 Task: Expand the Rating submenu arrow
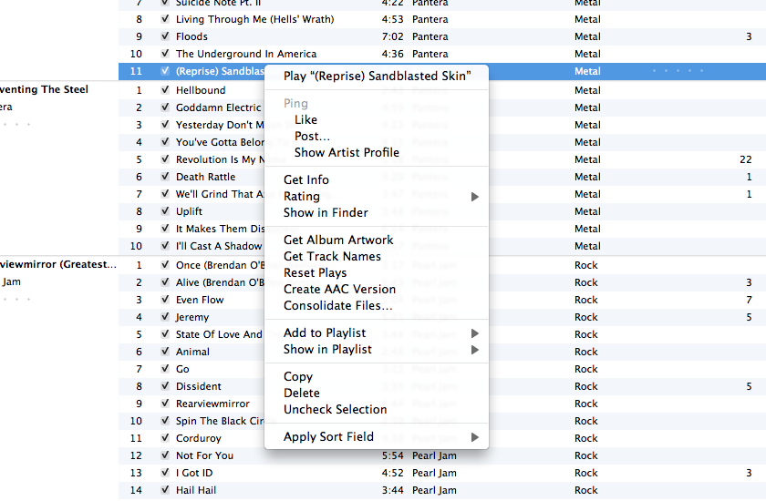click(474, 197)
